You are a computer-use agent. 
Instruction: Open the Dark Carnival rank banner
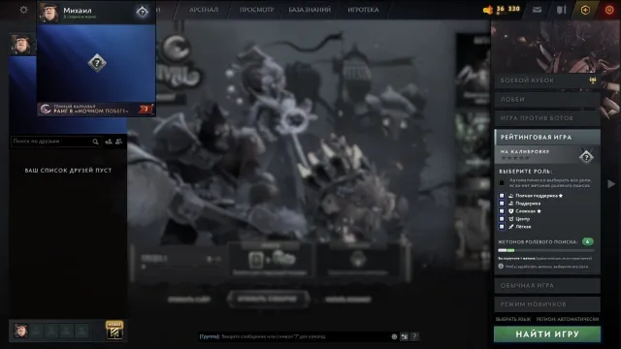(96, 110)
